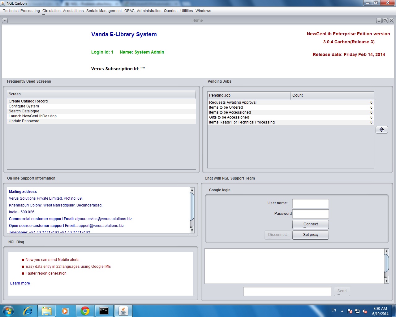396x317 pixels.
Task: Follow the Learn more link
Action: click(20, 283)
